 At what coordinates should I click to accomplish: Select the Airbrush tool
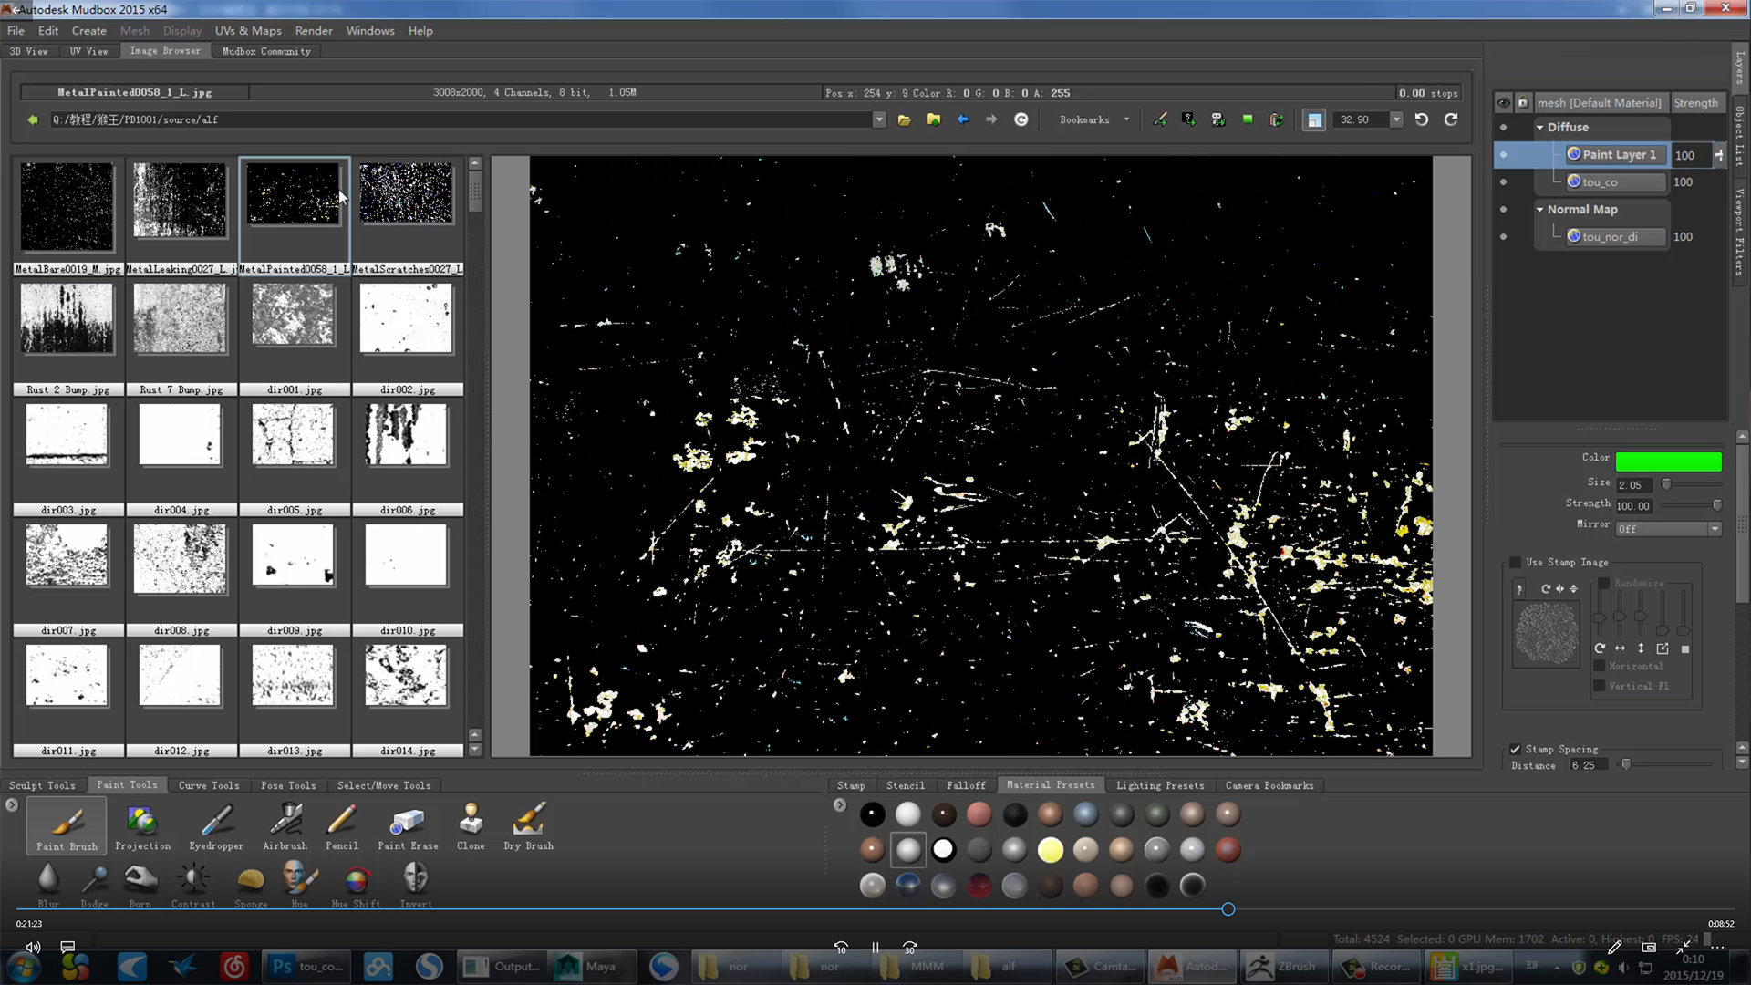285,827
